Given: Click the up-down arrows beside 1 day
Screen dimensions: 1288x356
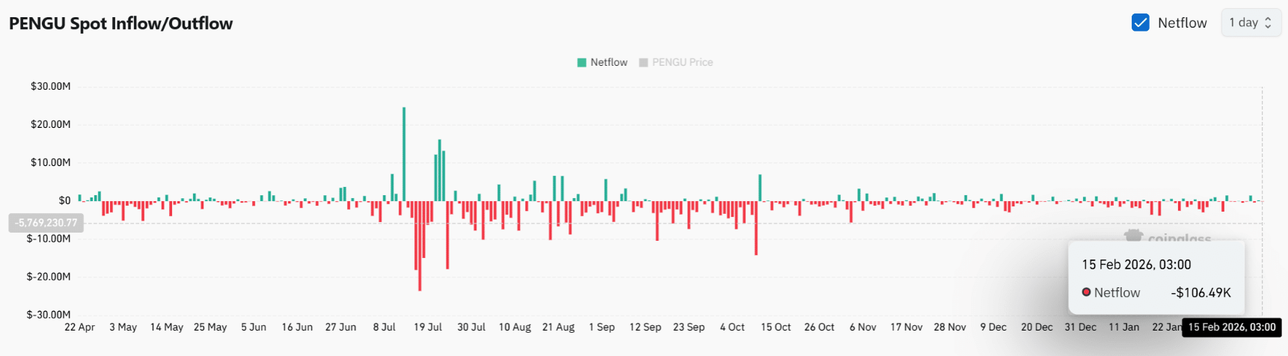Looking at the screenshot, I should 1268,22.
